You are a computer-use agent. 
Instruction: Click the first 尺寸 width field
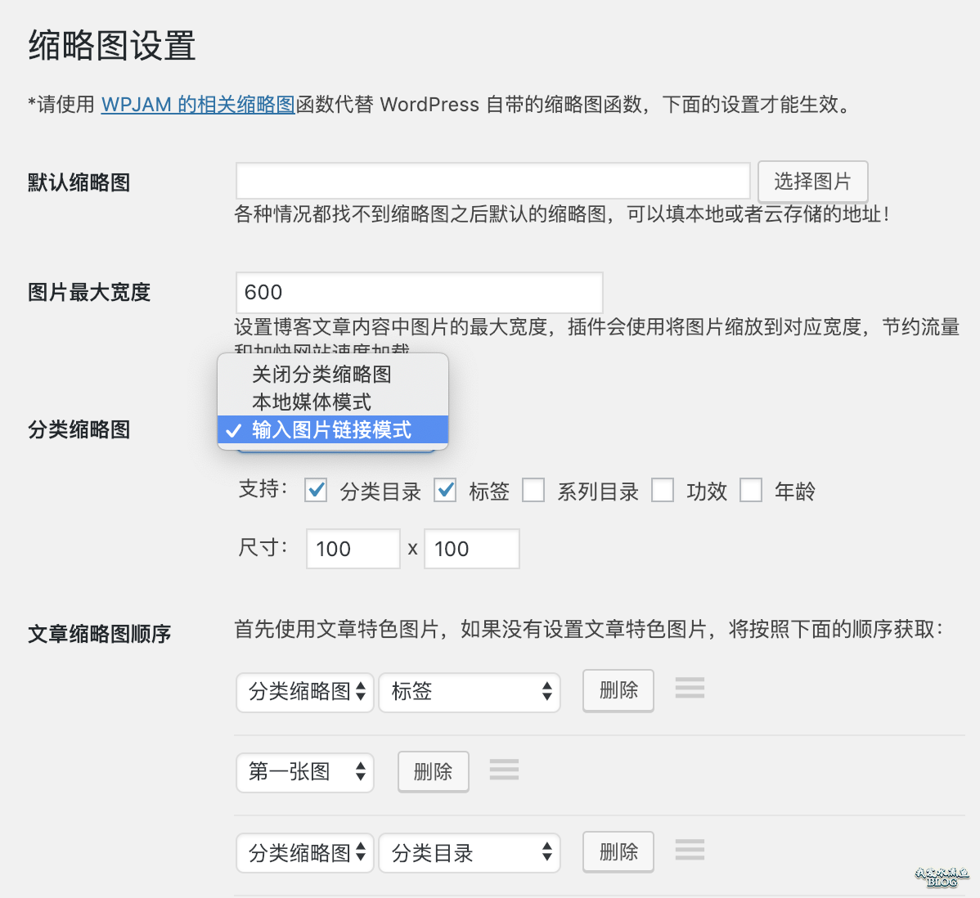pyautogui.click(x=353, y=549)
